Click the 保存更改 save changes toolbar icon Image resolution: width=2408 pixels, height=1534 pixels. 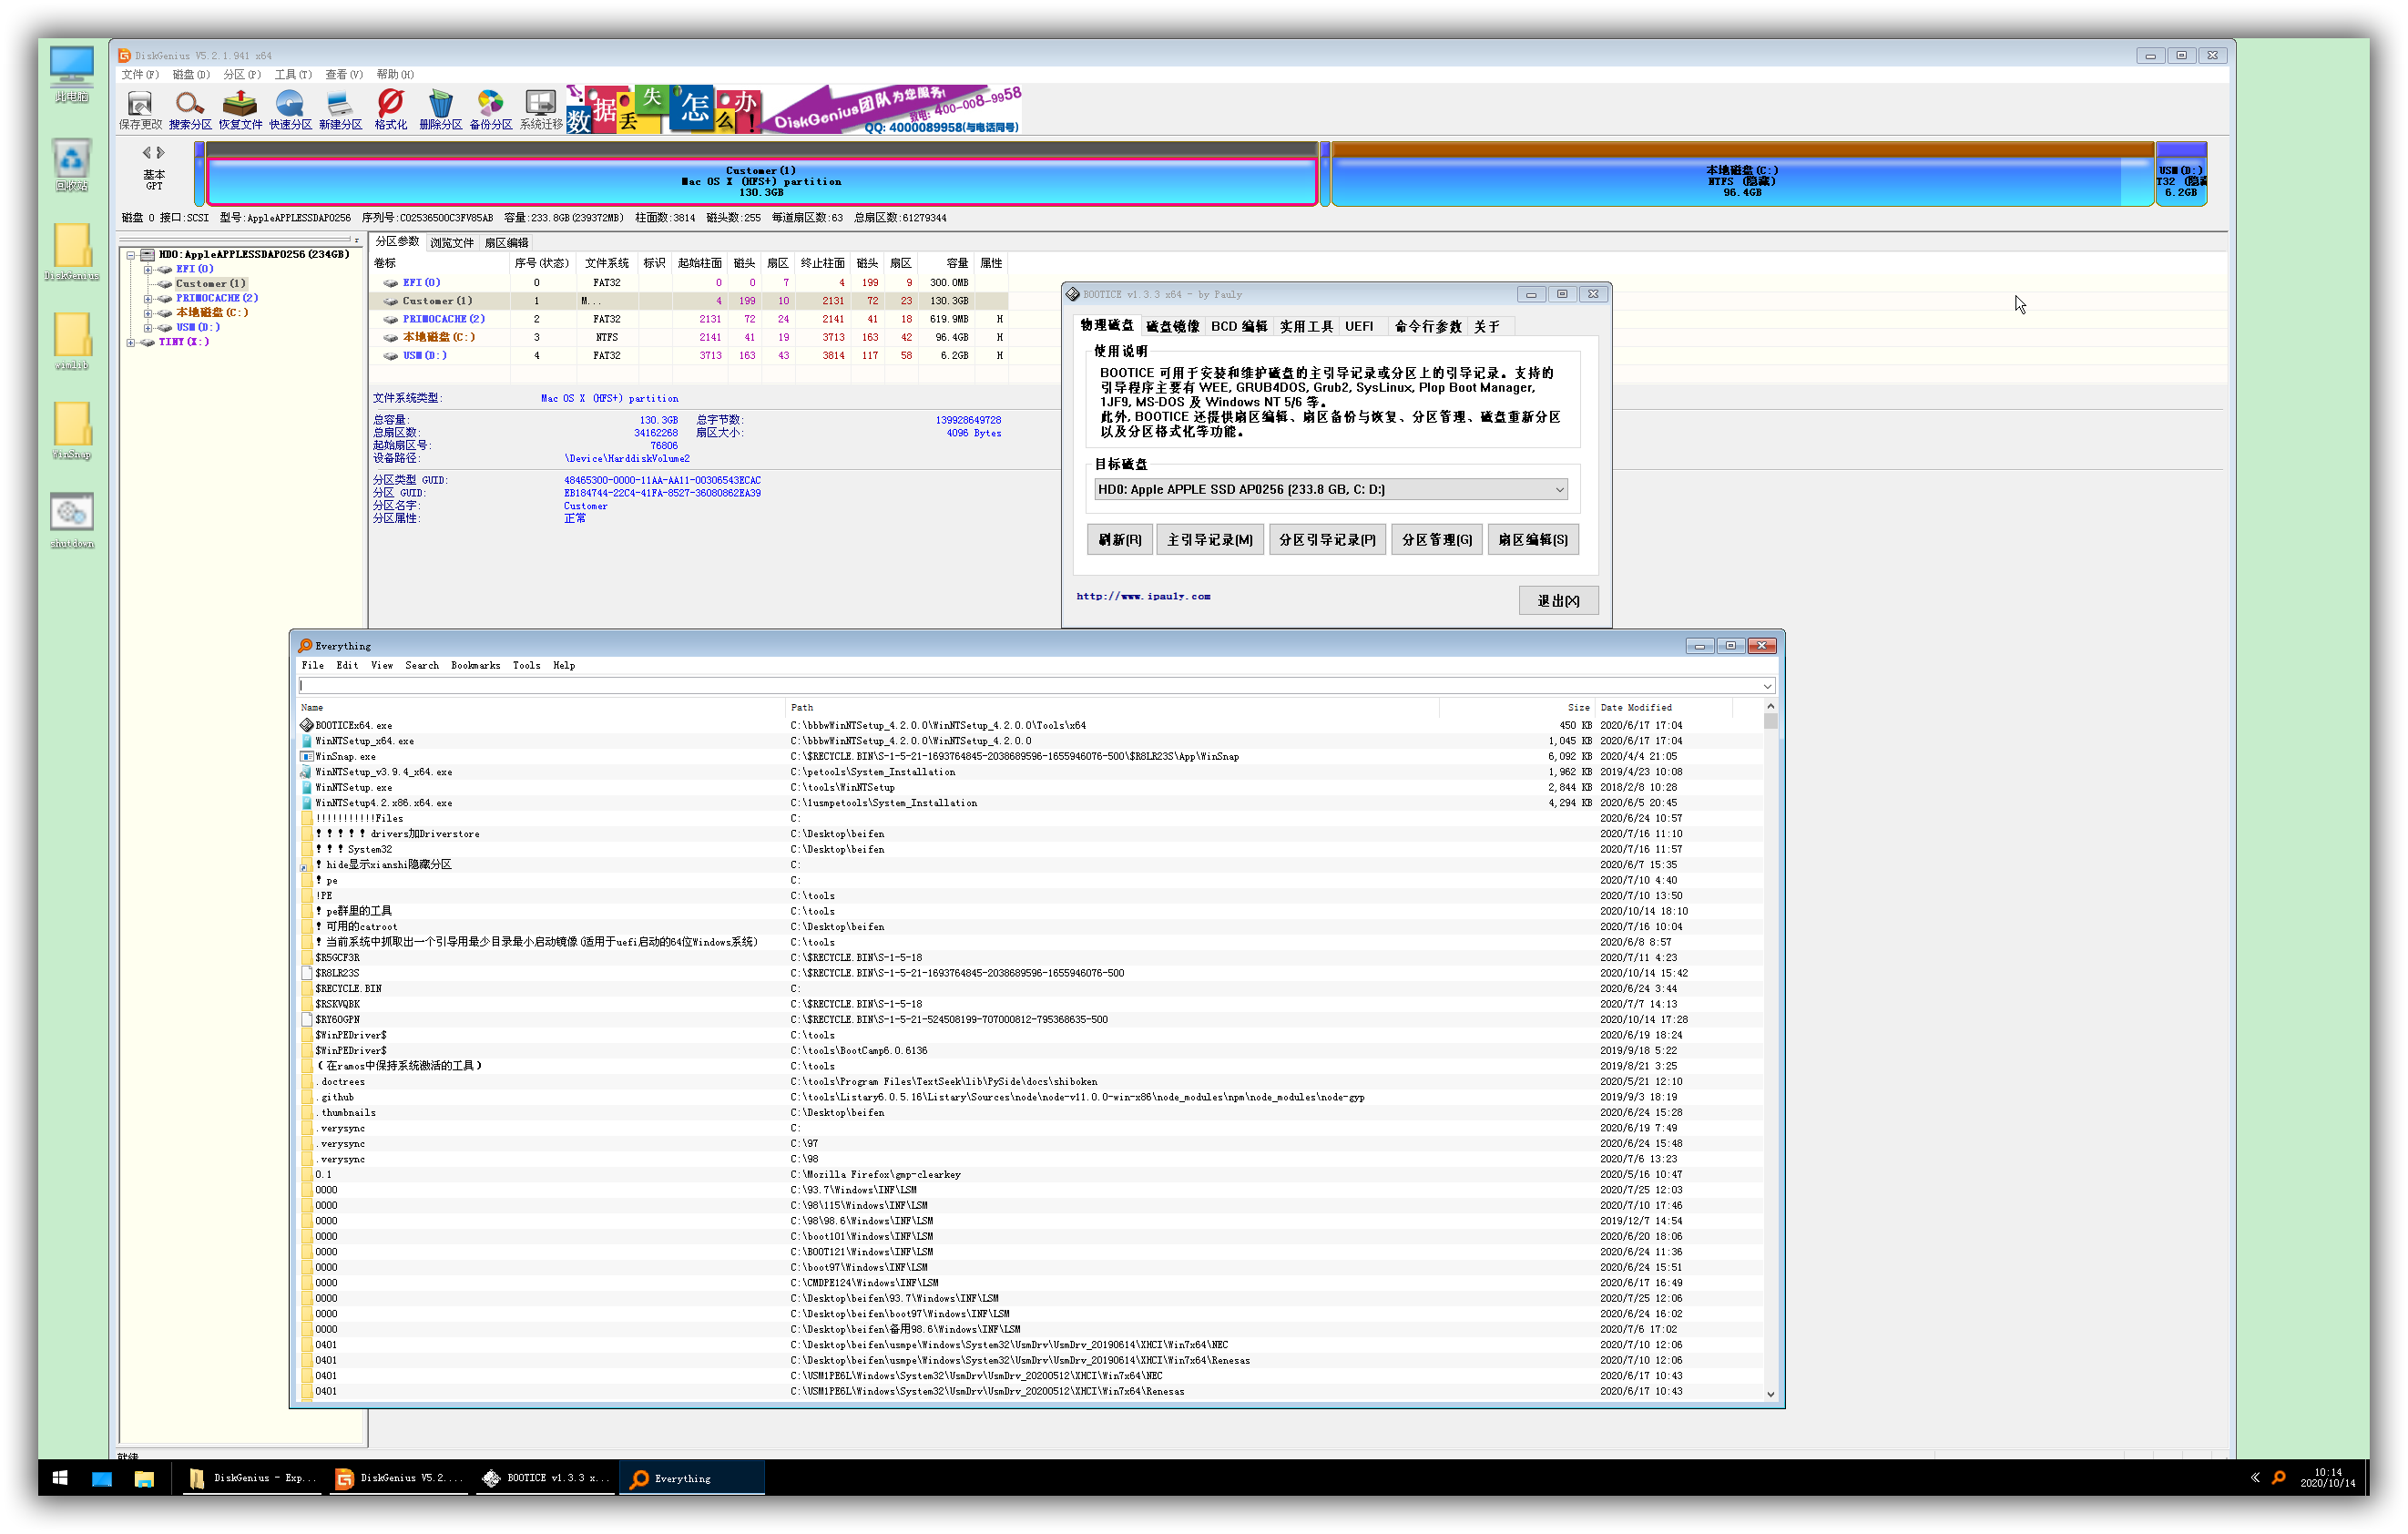[x=140, y=110]
